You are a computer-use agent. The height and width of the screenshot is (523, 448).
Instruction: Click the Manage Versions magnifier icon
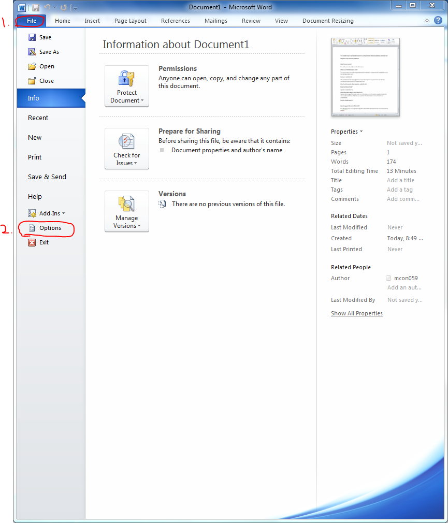click(126, 204)
